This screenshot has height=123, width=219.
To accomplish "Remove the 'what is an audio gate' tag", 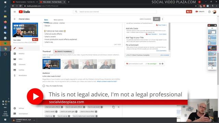I will click(x=76, y=112).
